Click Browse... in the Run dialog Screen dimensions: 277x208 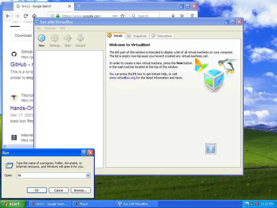click(x=81, y=190)
